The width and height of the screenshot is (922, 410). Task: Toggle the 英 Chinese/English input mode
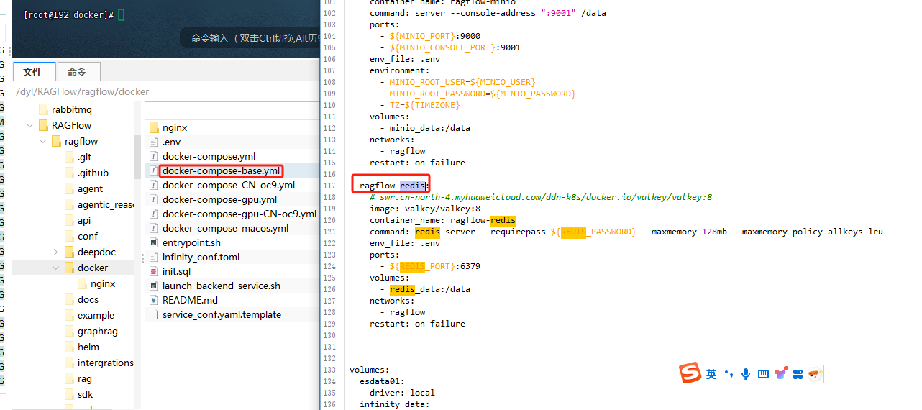(711, 374)
